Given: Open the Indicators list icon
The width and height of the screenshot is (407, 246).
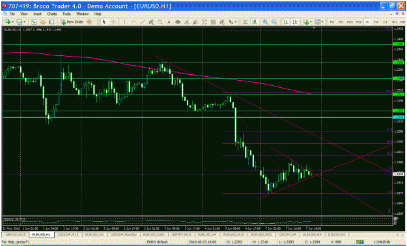Looking at the screenshot, I should click(306, 22).
